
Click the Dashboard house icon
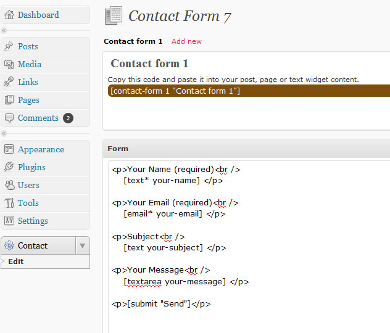pos(9,15)
